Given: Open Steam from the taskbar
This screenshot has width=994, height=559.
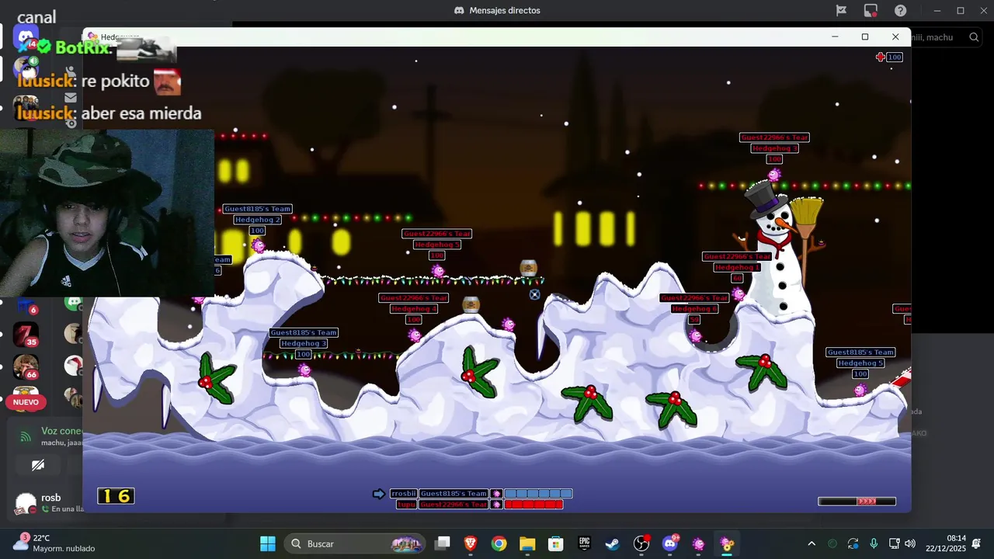Looking at the screenshot, I should (x=613, y=543).
